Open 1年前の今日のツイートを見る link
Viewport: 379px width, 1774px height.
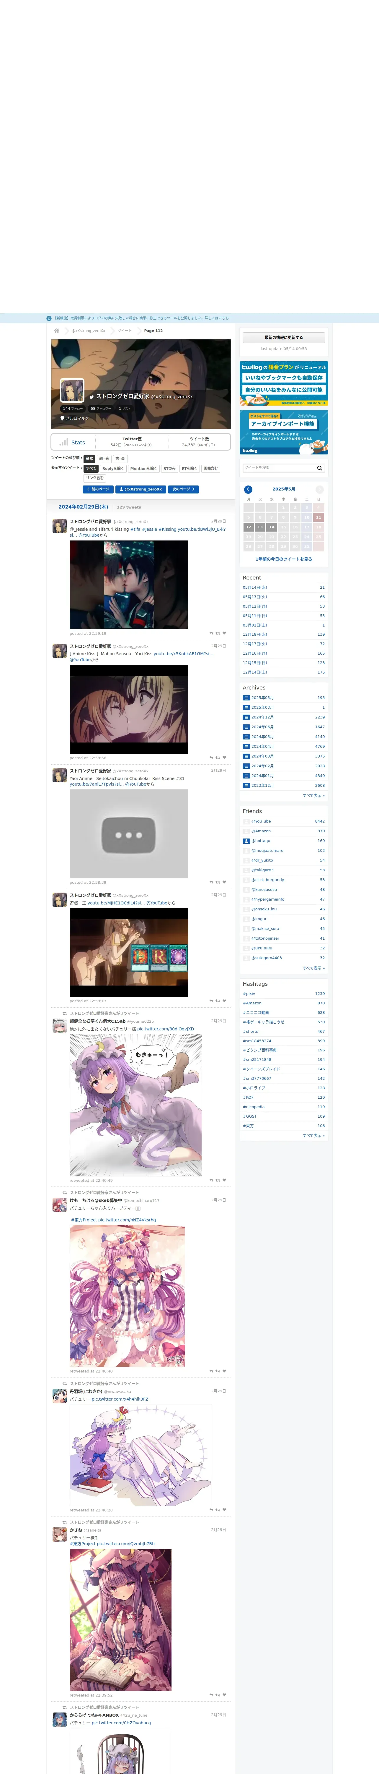click(283, 559)
